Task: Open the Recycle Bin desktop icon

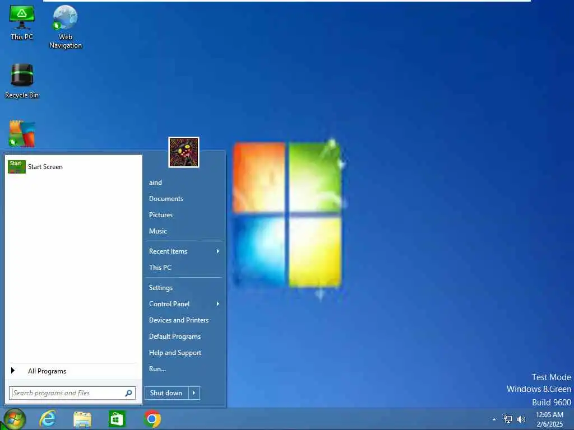Action: pos(22,81)
